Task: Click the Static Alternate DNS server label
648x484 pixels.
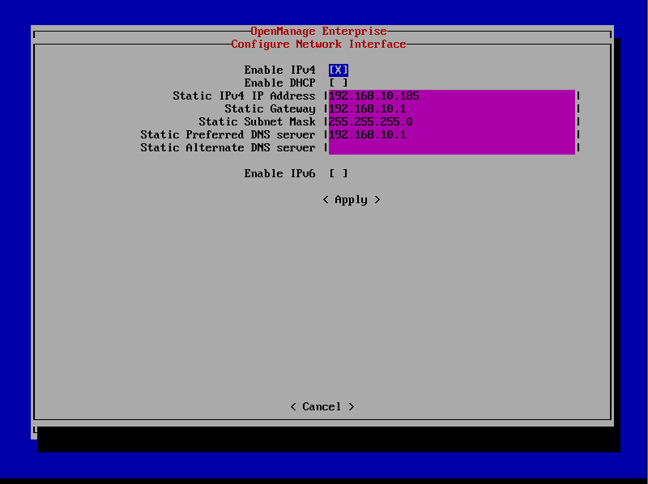Action: [x=228, y=147]
